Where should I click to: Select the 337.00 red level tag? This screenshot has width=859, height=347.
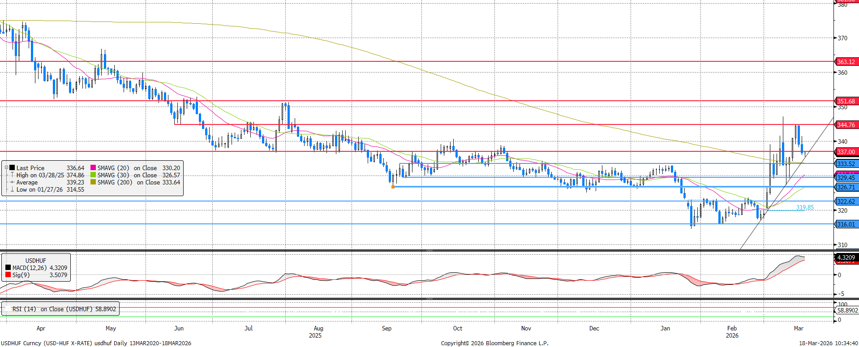coord(846,152)
